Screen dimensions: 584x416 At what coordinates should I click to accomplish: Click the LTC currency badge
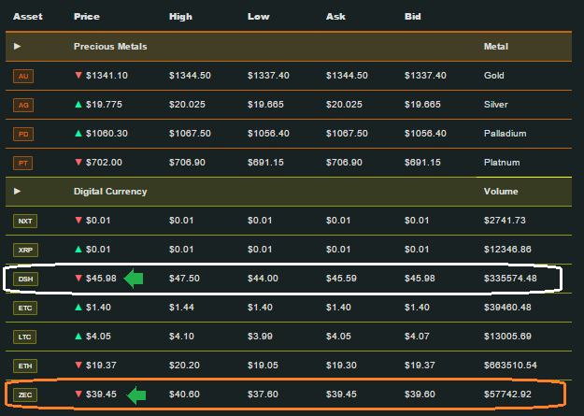click(x=24, y=337)
